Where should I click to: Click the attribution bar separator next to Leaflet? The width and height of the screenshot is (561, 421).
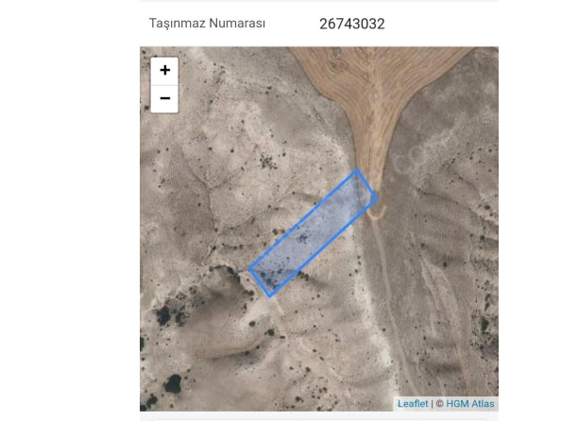point(432,404)
